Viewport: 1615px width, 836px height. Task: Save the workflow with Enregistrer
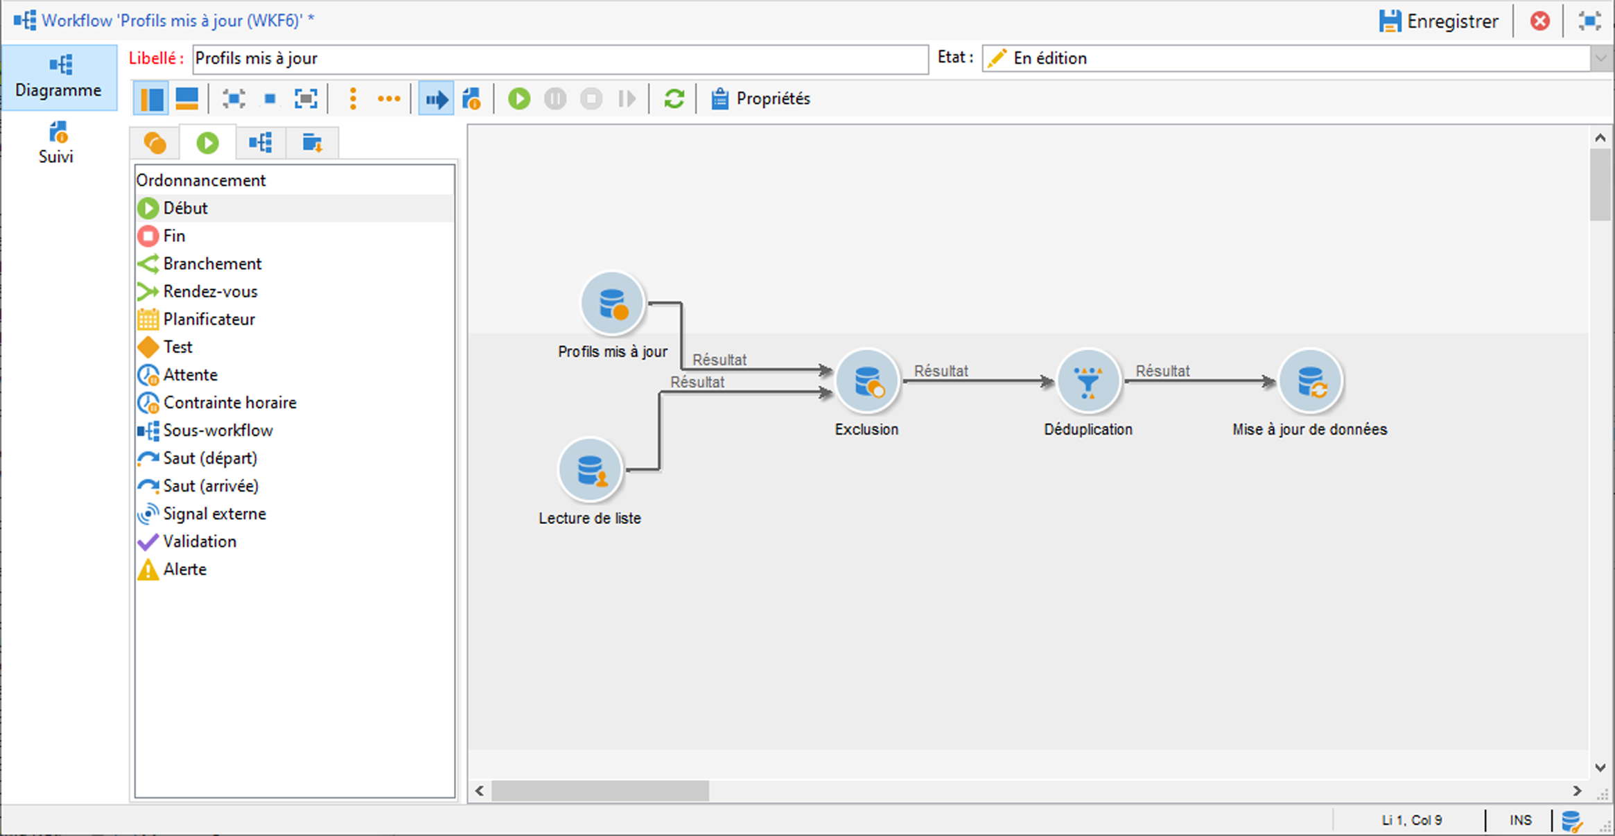(1438, 21)
